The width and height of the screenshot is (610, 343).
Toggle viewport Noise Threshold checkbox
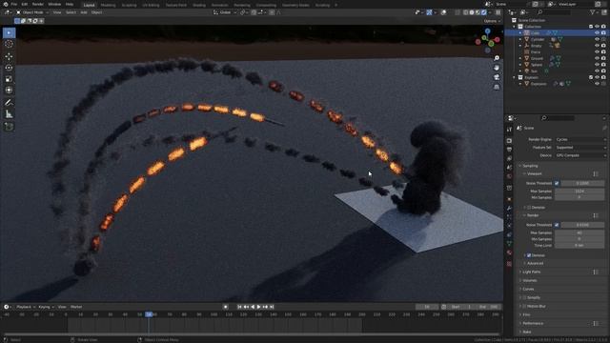557,183
